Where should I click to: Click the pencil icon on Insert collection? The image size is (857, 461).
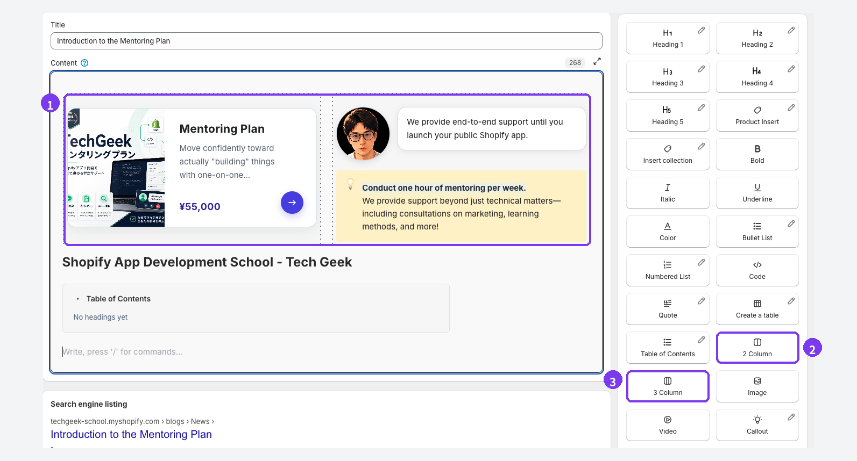click(x=702, y=147)
